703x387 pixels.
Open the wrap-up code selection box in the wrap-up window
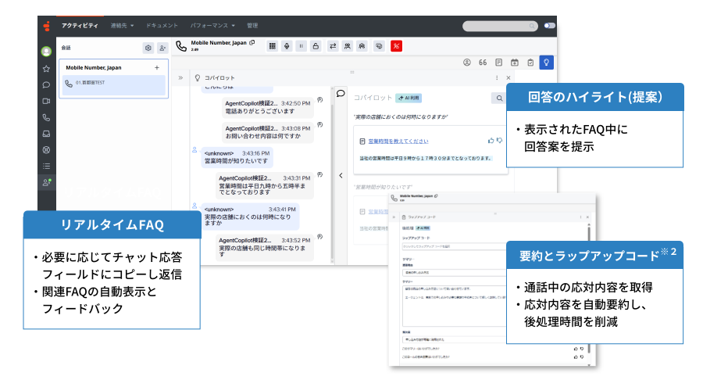click(x=454, y=246)
